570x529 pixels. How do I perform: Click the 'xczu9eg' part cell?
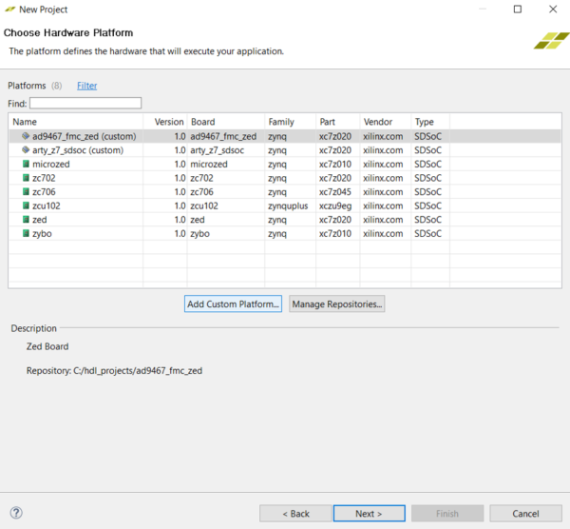[335, 206]
